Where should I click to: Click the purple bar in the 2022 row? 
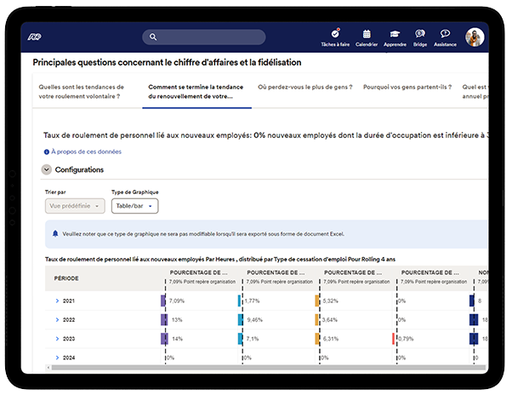coord(164,320)
